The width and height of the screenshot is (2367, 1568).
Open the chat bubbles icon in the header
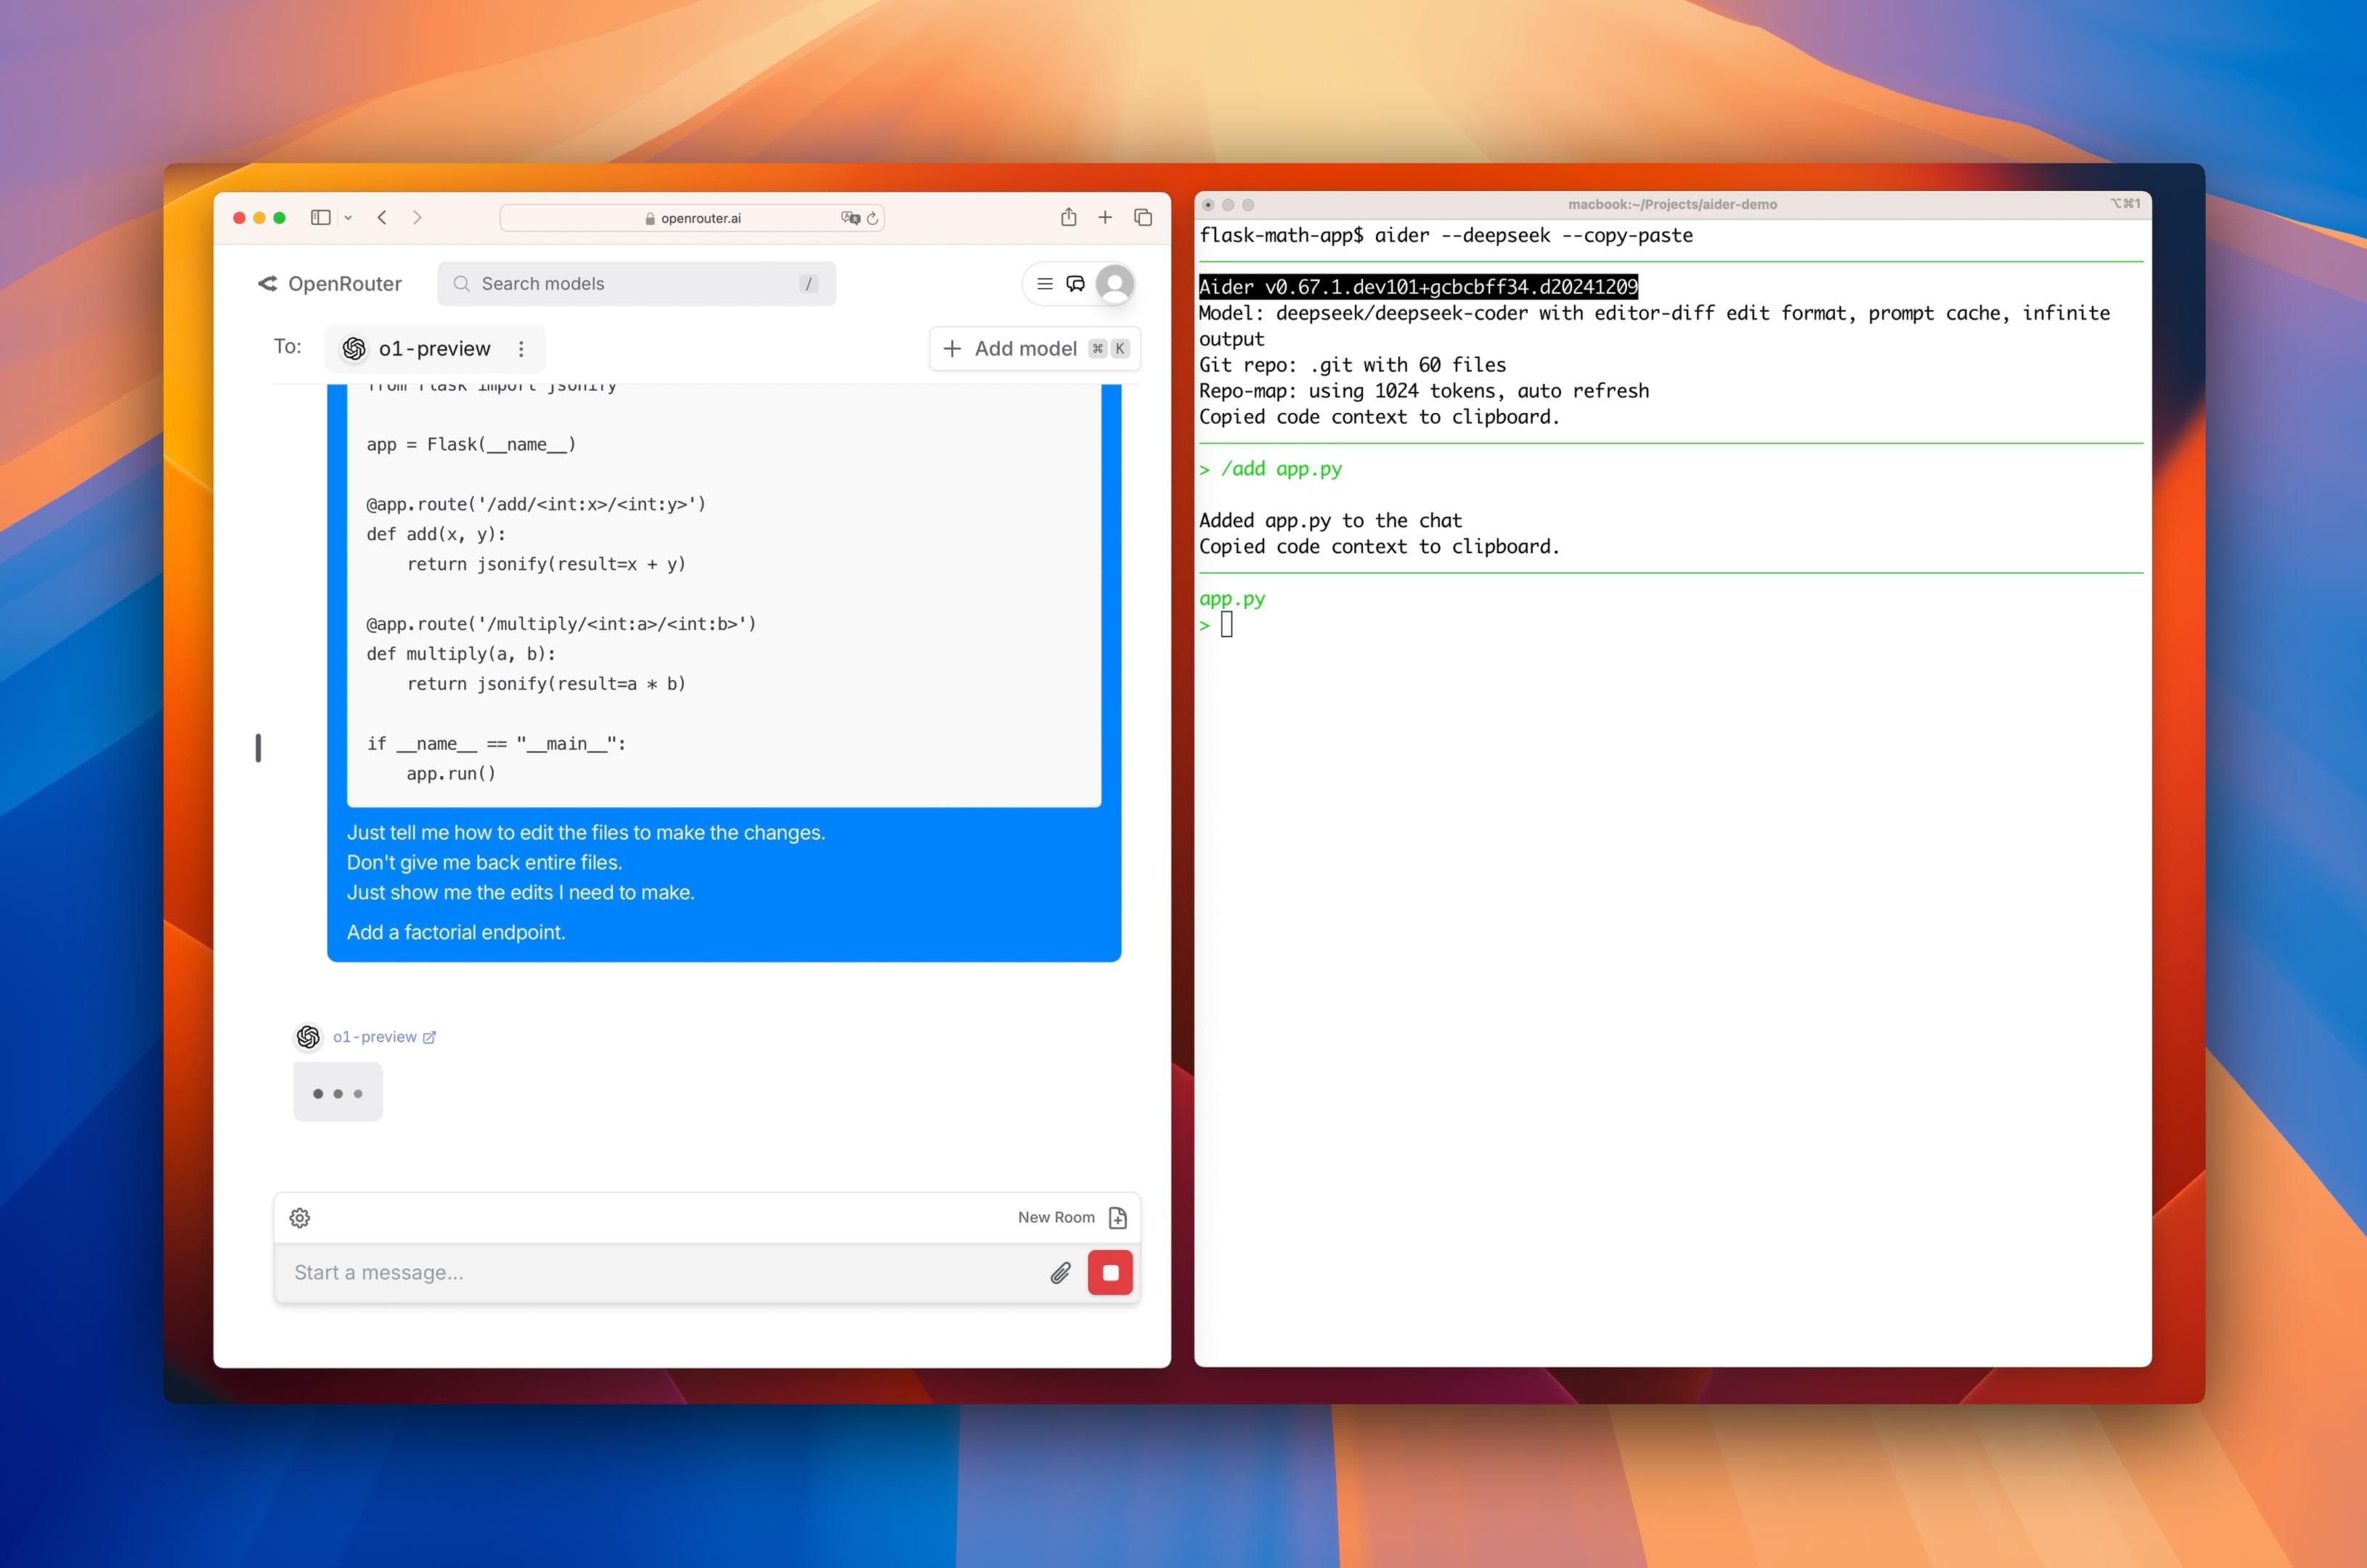coord(1075,284)
